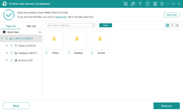Image resolution: width=183 pixels, height=112 pixels.
Task: Switch to list view
Action: 172,25
